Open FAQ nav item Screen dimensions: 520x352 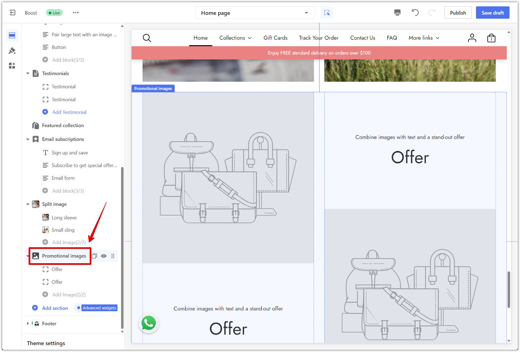(x=392, y=38)
